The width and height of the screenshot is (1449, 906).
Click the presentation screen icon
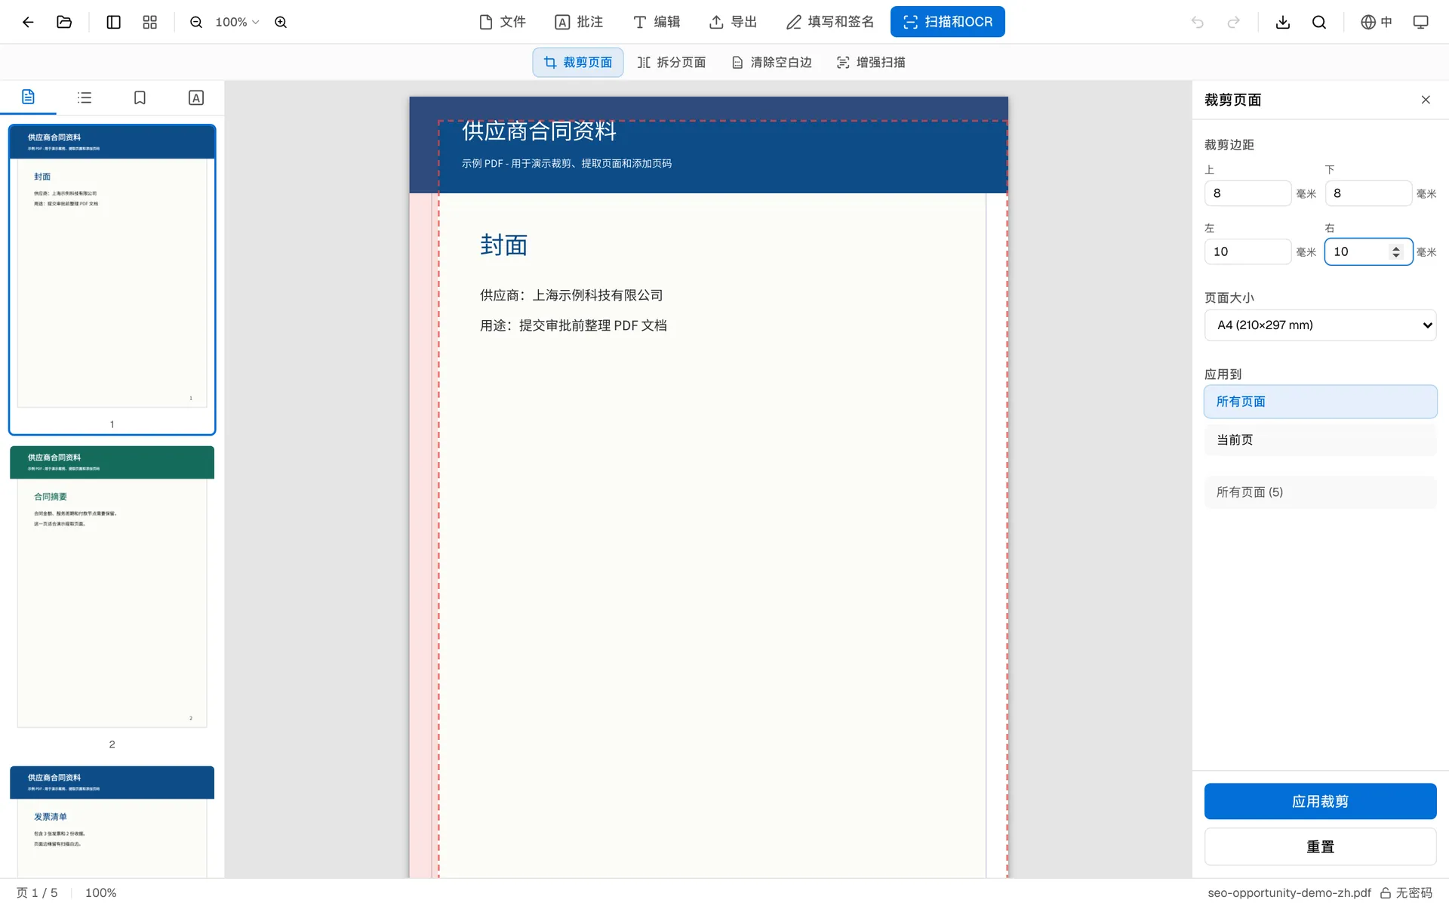tap(1420, 22)
